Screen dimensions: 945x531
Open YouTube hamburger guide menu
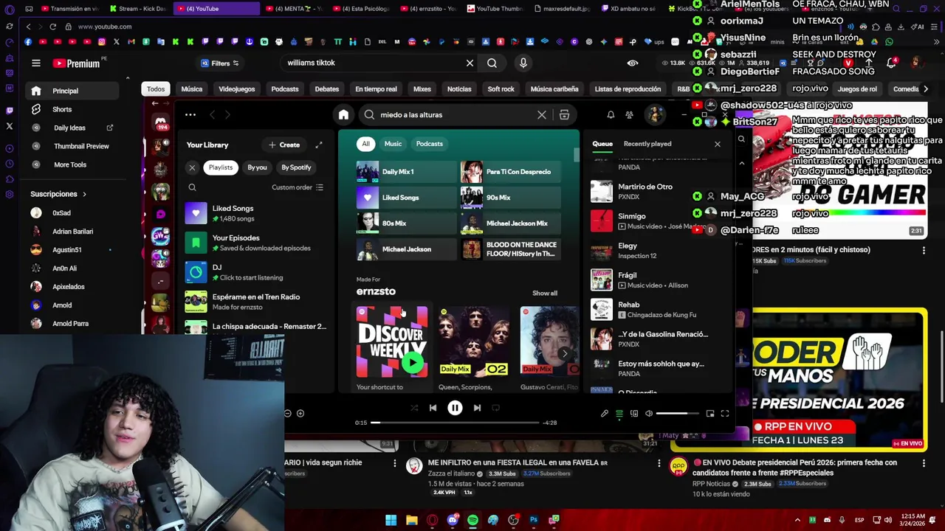(x=36, y=63)
